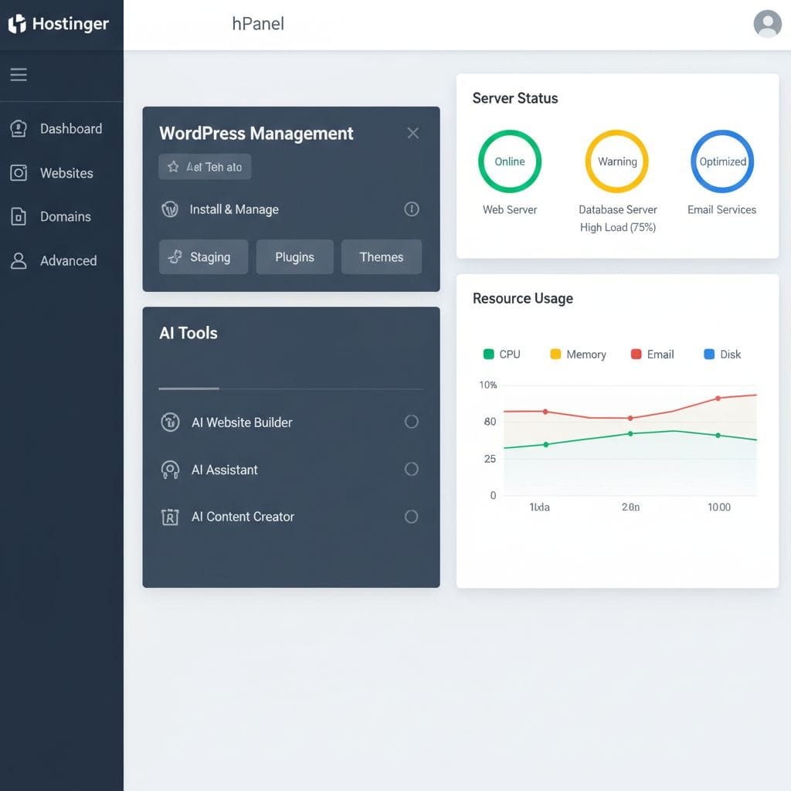This screenshot has width=791, height=791.
Task: Click the first green data point on chart
Action: [x=546, y=444]
